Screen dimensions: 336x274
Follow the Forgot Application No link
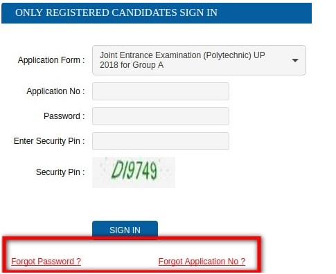coord(202,262)
